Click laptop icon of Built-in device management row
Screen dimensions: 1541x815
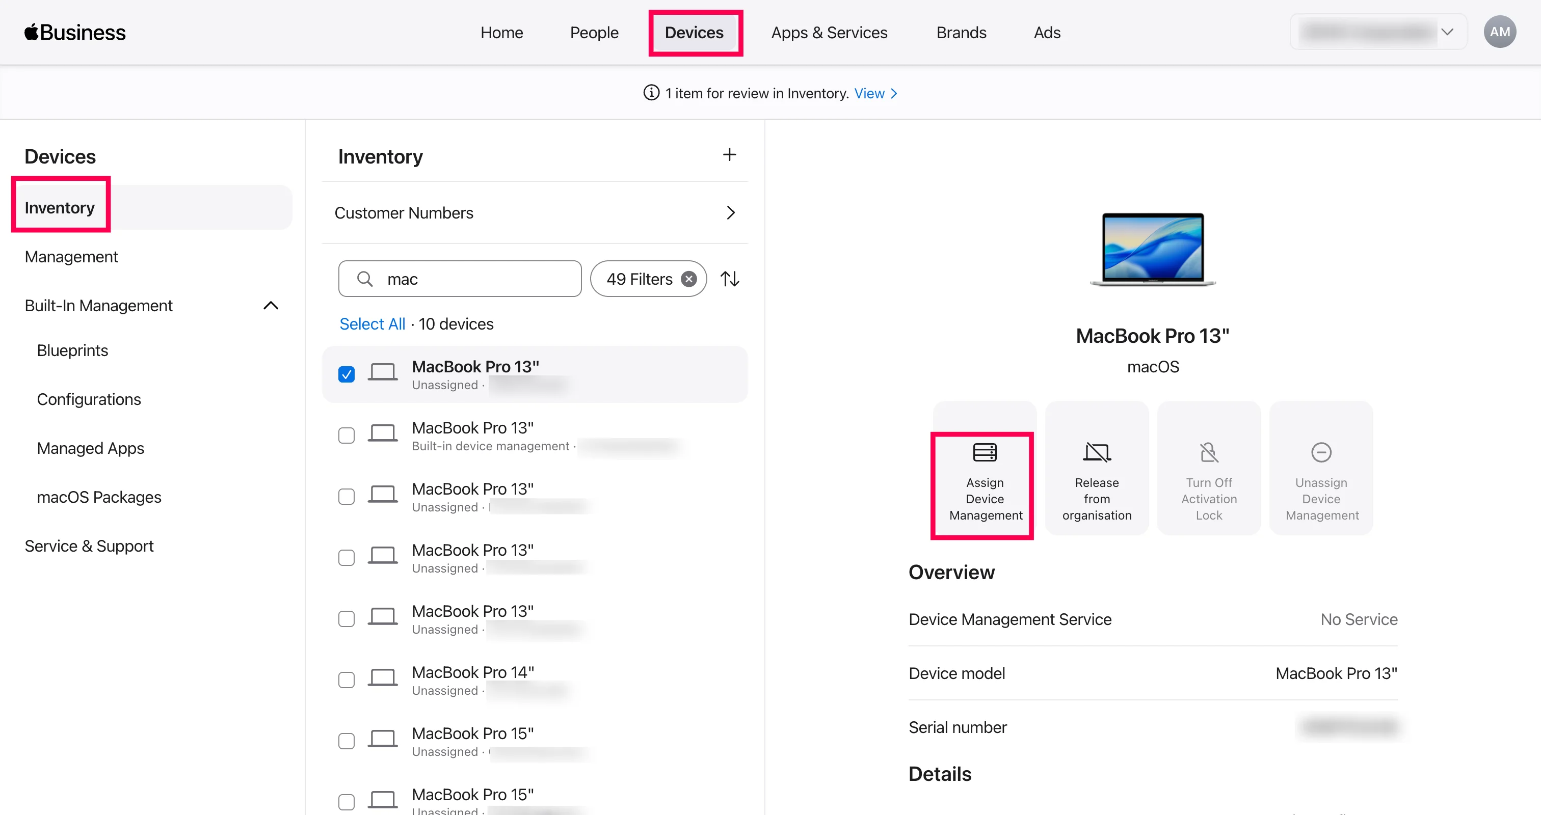coord(382,433)
